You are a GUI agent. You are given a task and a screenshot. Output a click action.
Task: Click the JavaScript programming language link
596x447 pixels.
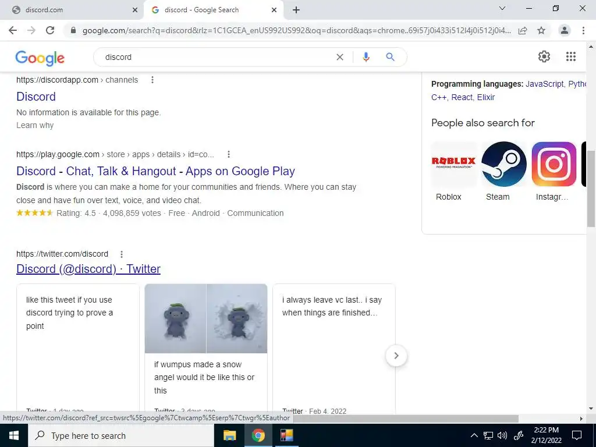[x=545, y=84]
